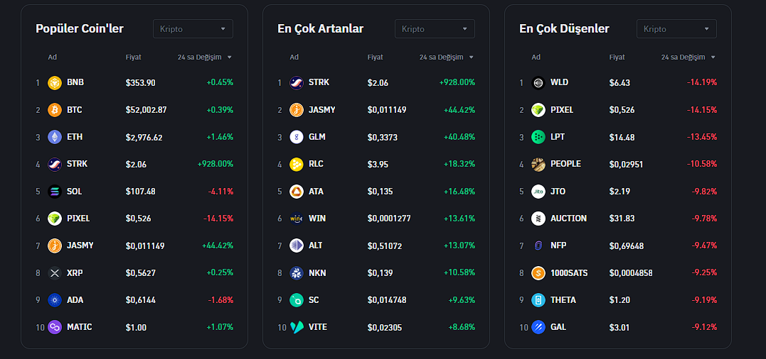766x359 pixels.
Task: Click the Fiyat column header in En Çok Artanlar
Action: click(375, 57)
